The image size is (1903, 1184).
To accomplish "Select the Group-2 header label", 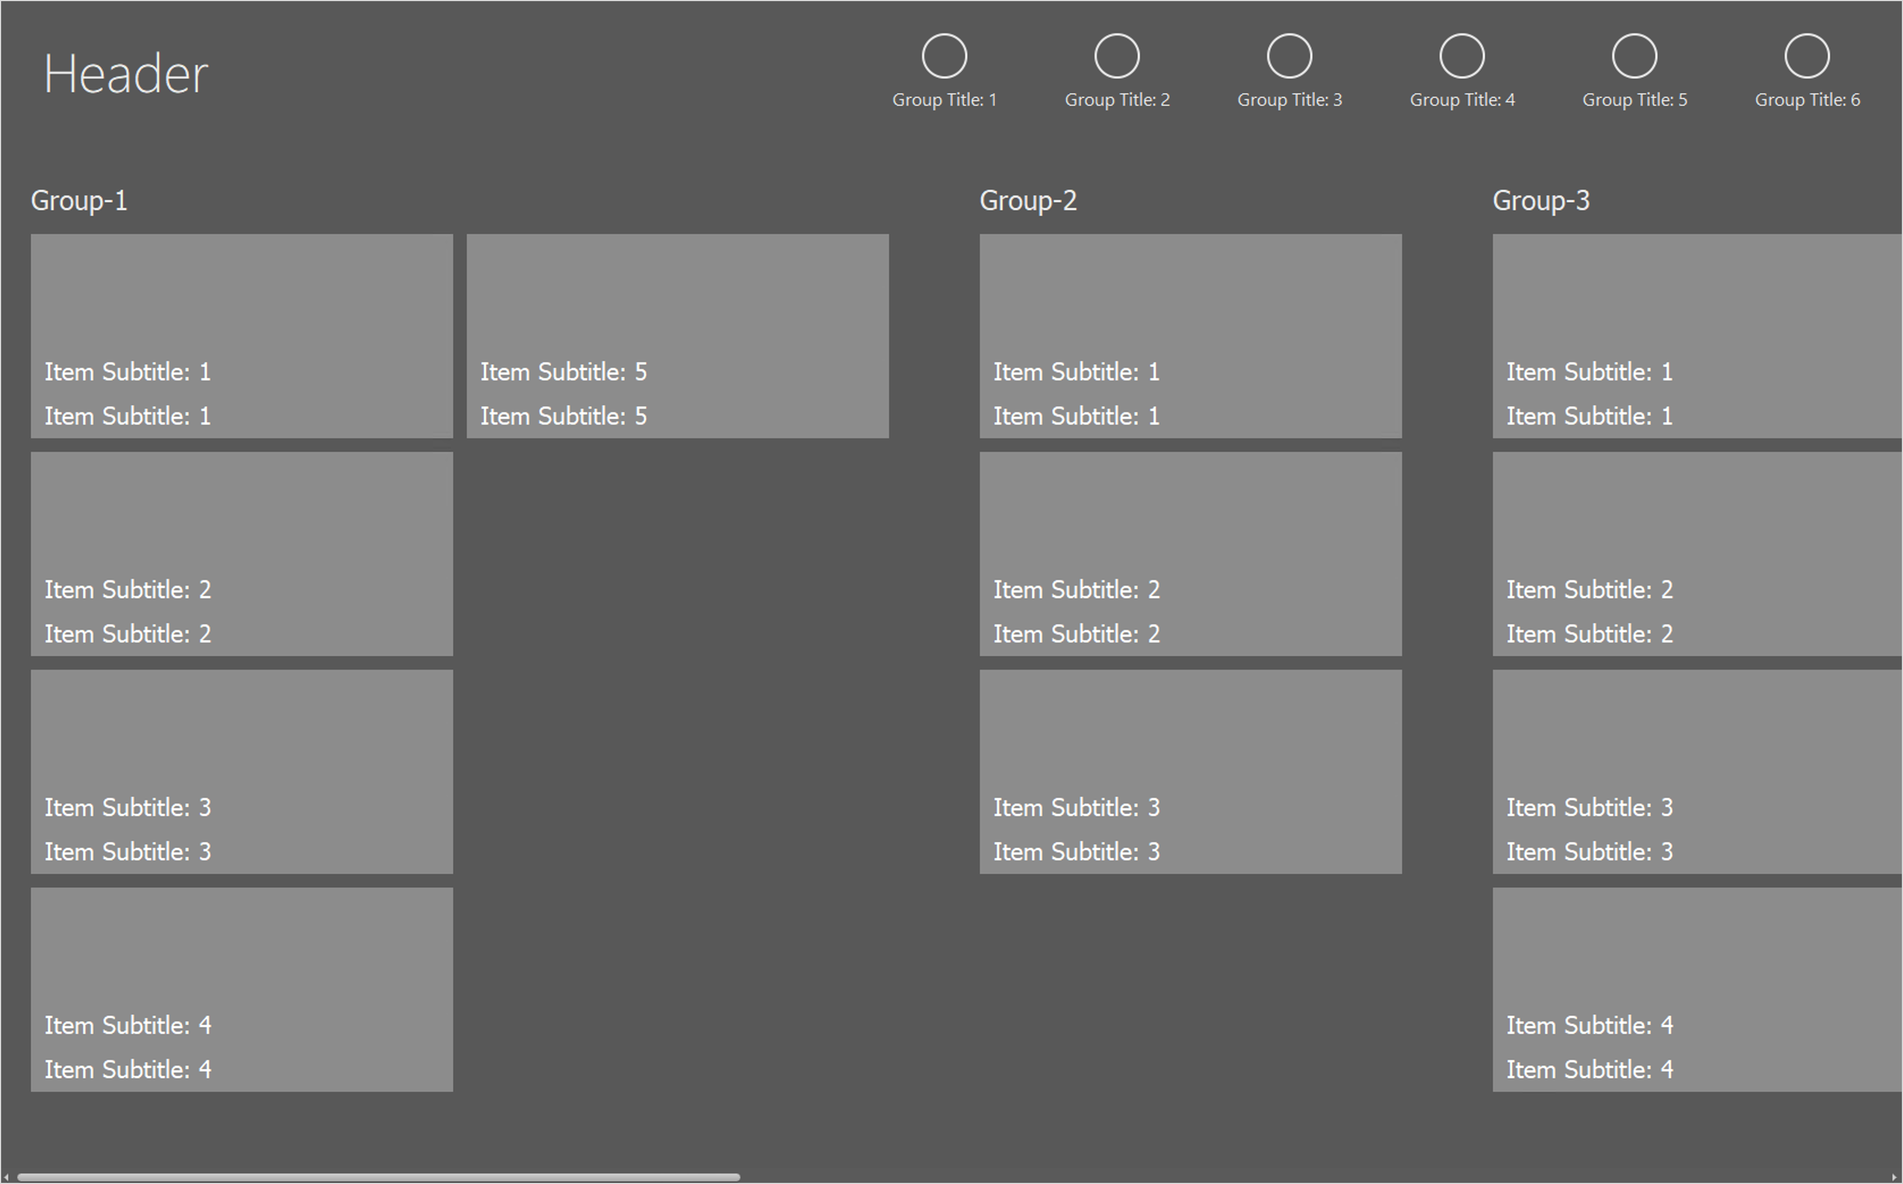I will [x=1028, y=200].
